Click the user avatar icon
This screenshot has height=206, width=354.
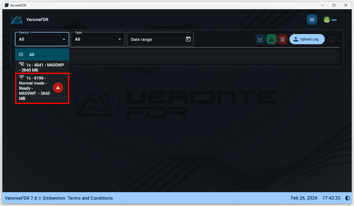[327, 20]
